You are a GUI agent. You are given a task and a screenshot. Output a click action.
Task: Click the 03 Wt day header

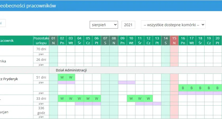click(71, 40)
